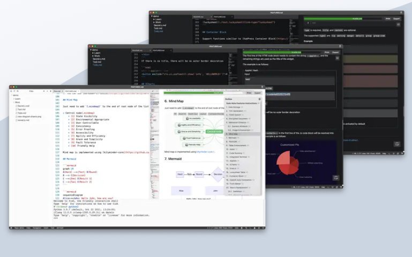
Task: Open Secret.c.md in front window file tree
Action: click(24, 106)
